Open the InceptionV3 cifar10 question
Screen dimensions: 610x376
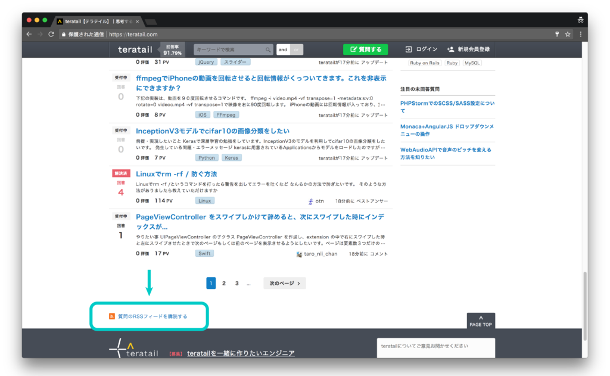pyautogui.click(x=213, y=130)
